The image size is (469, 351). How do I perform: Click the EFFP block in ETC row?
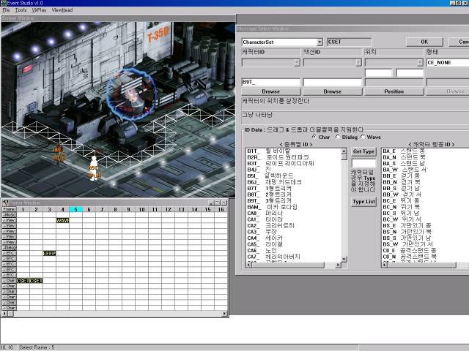coord(49,253)
